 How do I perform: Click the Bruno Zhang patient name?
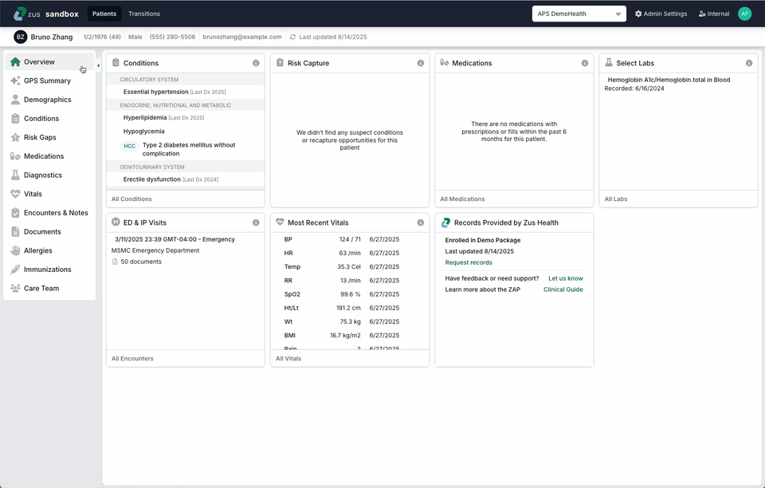[52, 37]
